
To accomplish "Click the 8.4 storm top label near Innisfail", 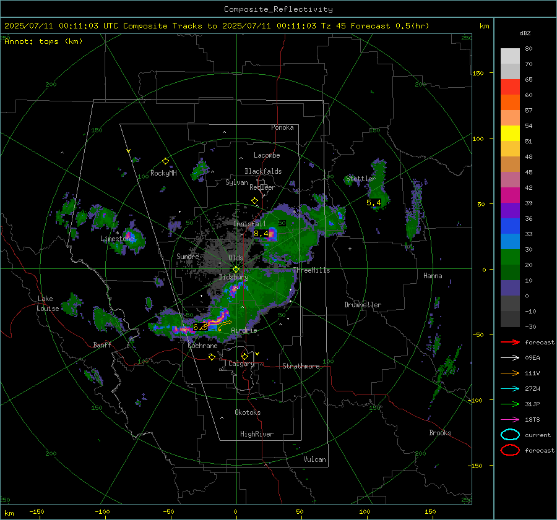I will coord(261,234).
